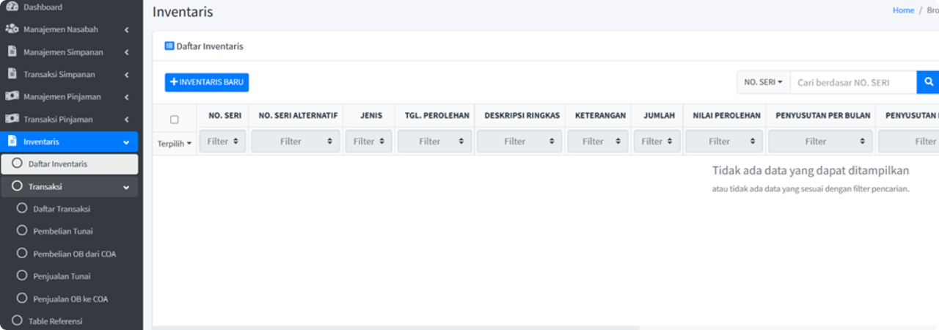Click the Daftar Inventaris list icon in header
This screenshot has width=939, height=330.
coord(169,46)
